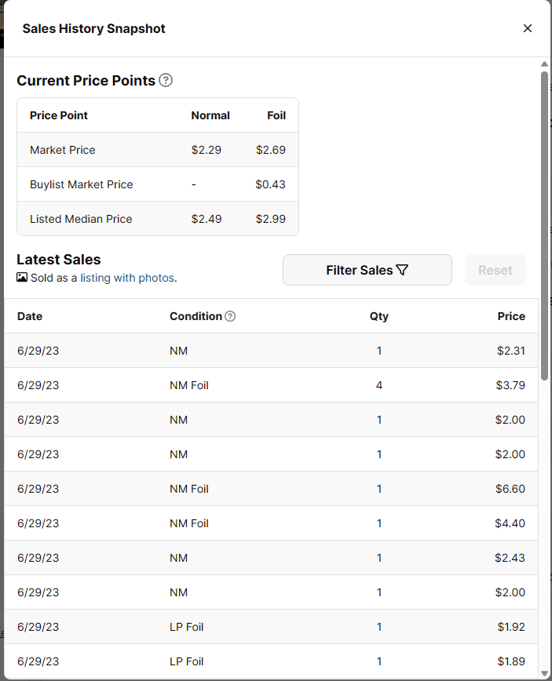Open the Filter Sales options
This screenshot has width=552, height=681.
pyautogui.click(x=367, y=270)
